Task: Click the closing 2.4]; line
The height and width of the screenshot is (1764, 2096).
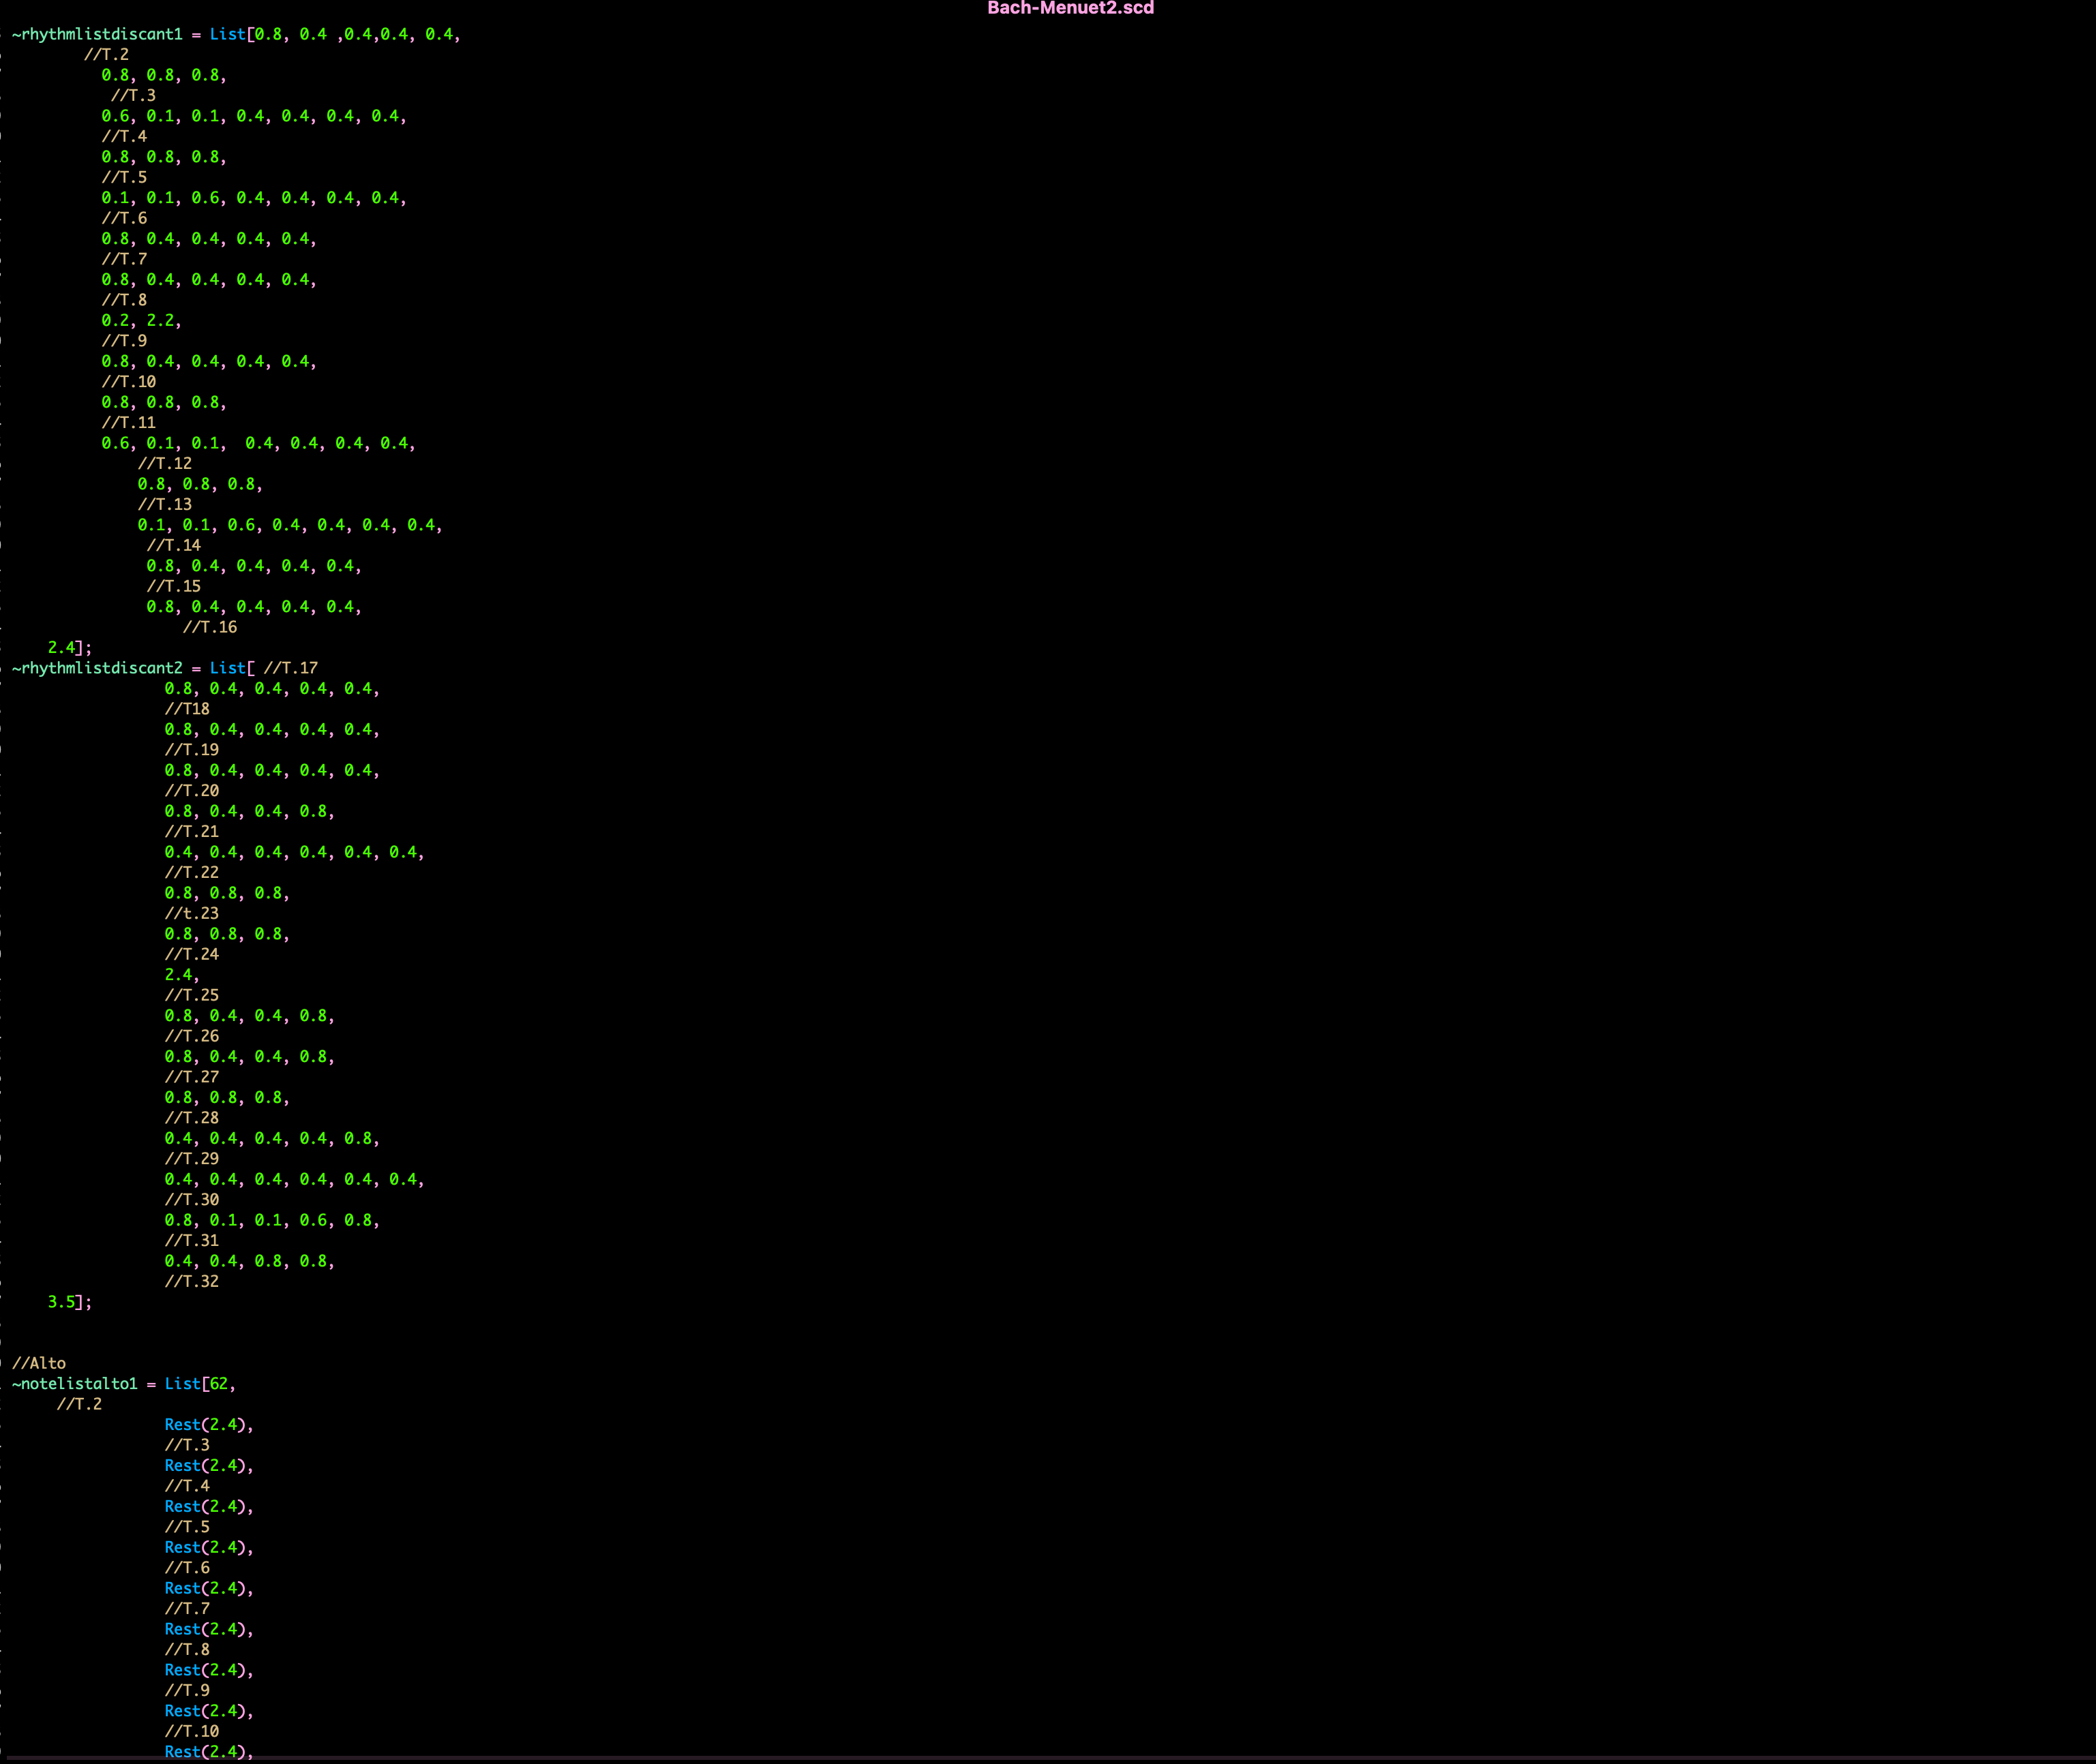Action: click(x=70, y=648)
